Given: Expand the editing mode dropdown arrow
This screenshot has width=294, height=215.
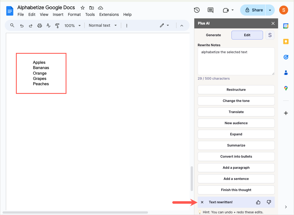Looking at the screenshot, I should pos(168,25).
